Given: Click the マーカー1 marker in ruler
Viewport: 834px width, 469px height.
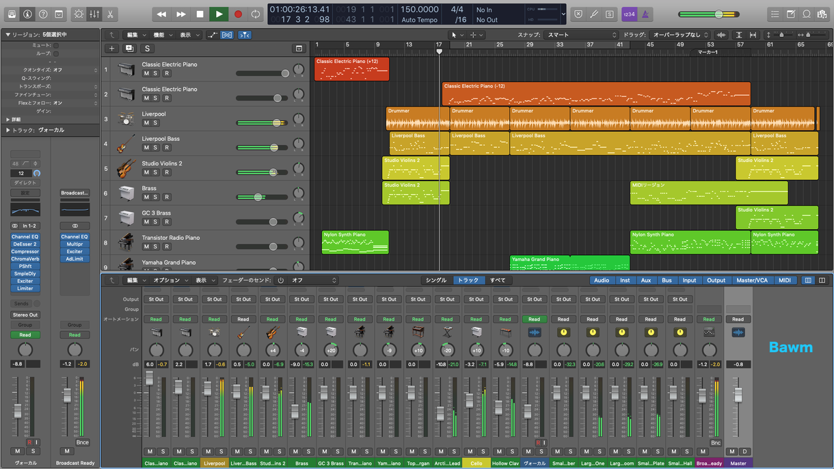Looking at the screenshot, I should point(708,52).
